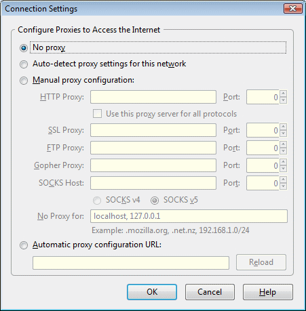Click the No Proxy for text field
Screen dimensions: 306x311
coord(189,216)
